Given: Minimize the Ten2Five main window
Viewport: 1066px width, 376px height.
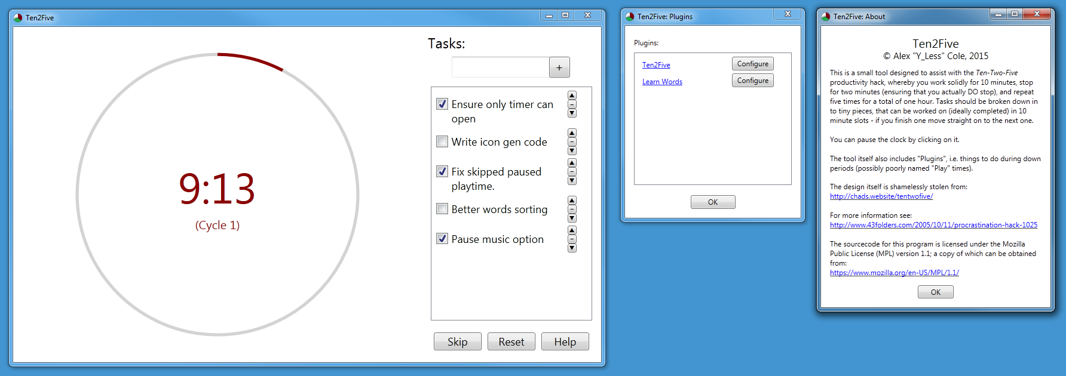Looking at the screenshot, I should coord(549,15).
